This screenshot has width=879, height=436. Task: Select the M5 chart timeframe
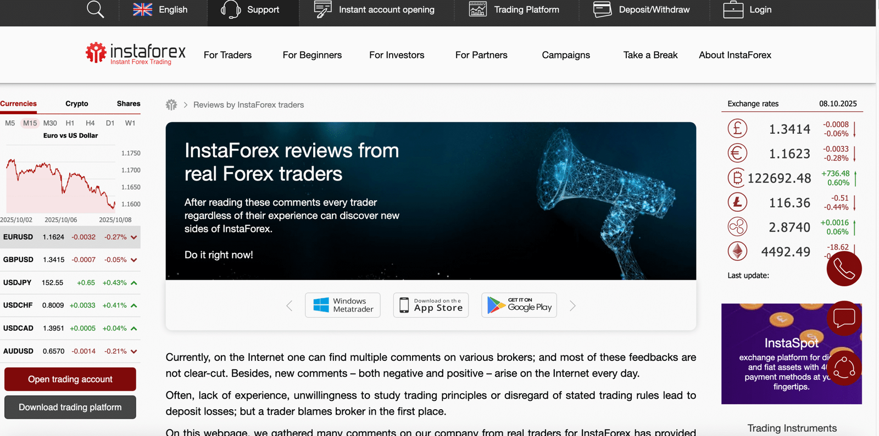[10, 123]
